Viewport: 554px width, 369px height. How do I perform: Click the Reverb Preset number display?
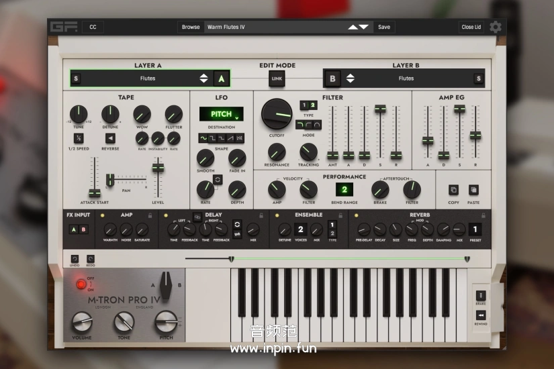pyautogui.click(x=475, y=229)
